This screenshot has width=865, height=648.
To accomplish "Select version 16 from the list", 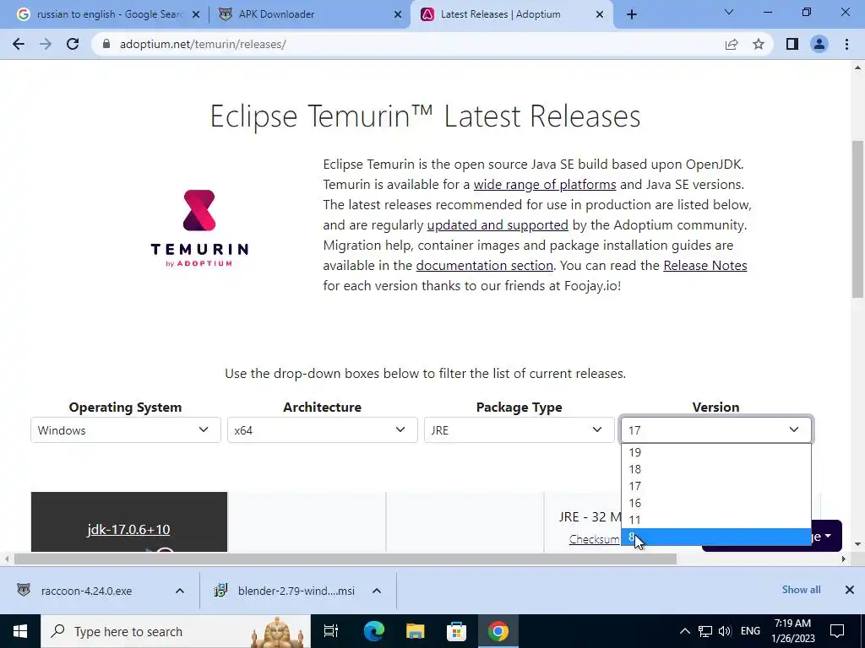I will 716,503.
